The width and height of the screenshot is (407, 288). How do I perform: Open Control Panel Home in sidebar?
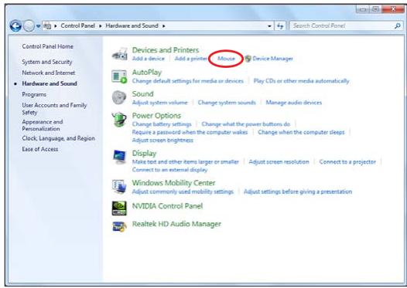47,46
